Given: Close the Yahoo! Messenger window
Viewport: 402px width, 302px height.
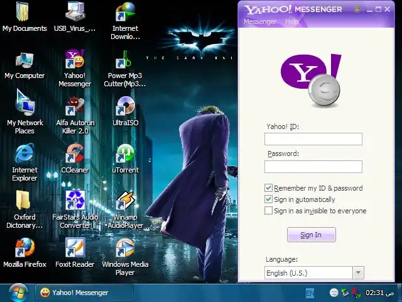Looking at the screenshot, I should [388, 9].
